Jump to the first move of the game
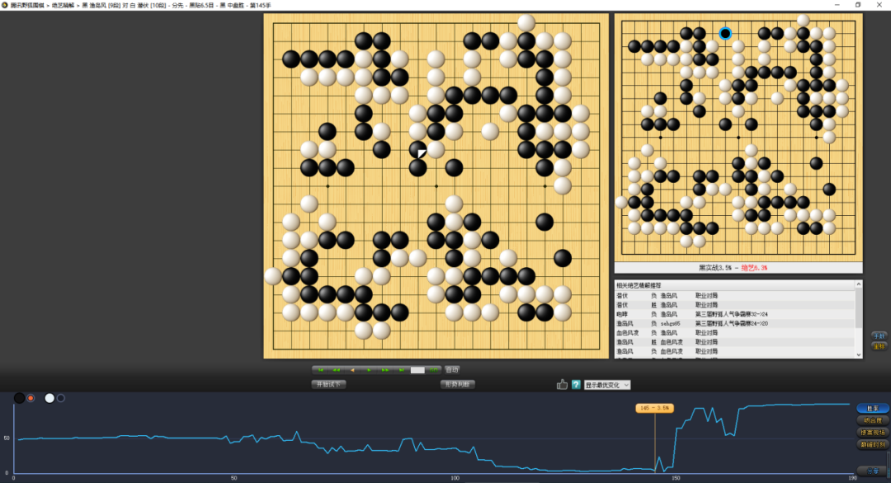891x483 pixels. [320, 370]
